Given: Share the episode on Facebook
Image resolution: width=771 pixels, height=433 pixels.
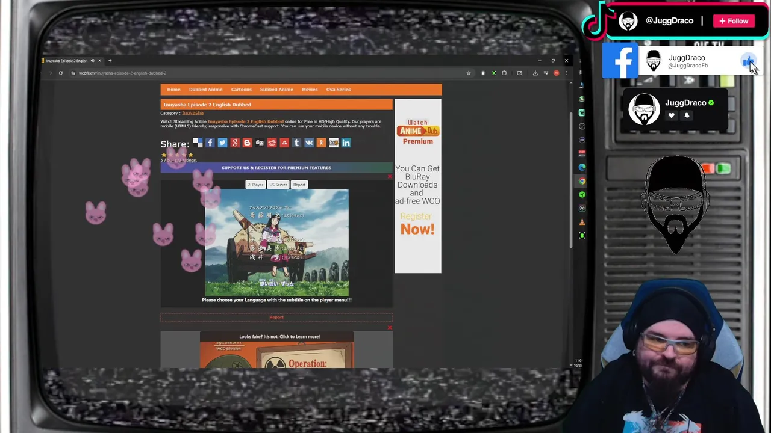Looking at the screenshot, I should point(210,143).
